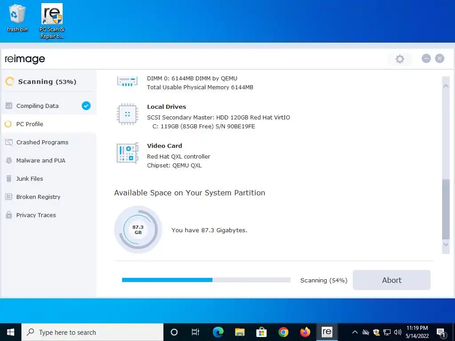Screen dimensions: 455x341
Task: Select Junk Files in sidebar
Action: click(x=49, y=178)
